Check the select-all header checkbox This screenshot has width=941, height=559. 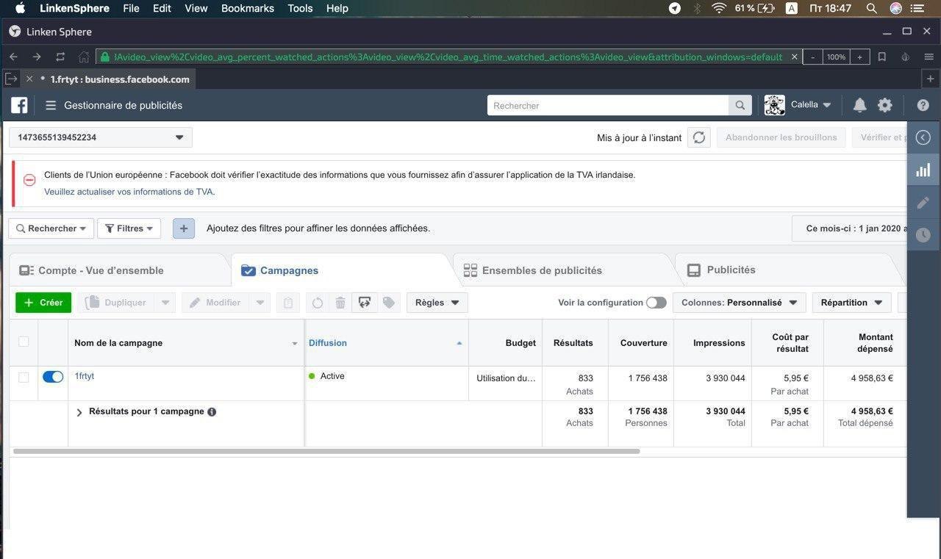tap(24, 342)
